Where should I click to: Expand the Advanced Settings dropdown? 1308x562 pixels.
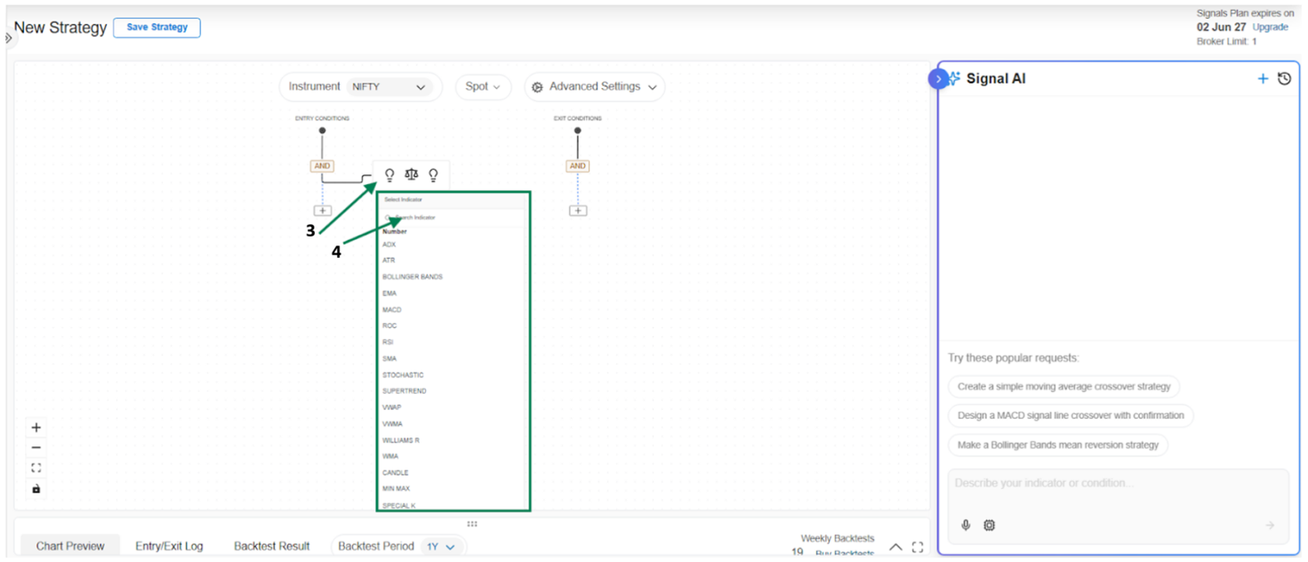pyautogui.click(x=594, y=87)
